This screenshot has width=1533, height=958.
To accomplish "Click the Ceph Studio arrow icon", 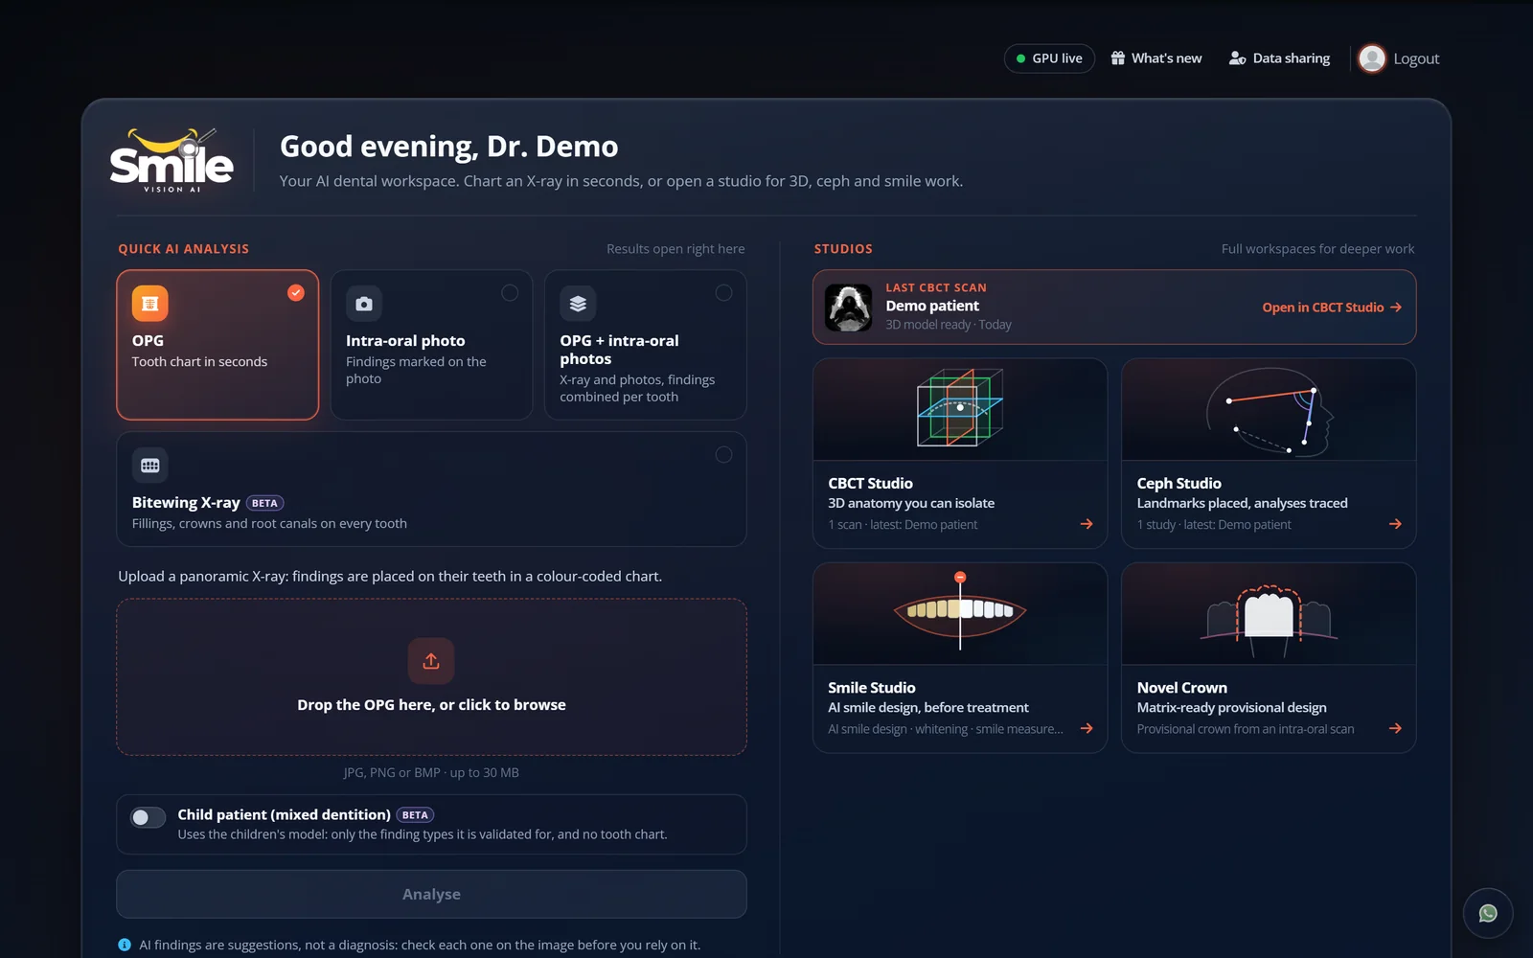I will pyautogui.click(x=1395, y=524).
